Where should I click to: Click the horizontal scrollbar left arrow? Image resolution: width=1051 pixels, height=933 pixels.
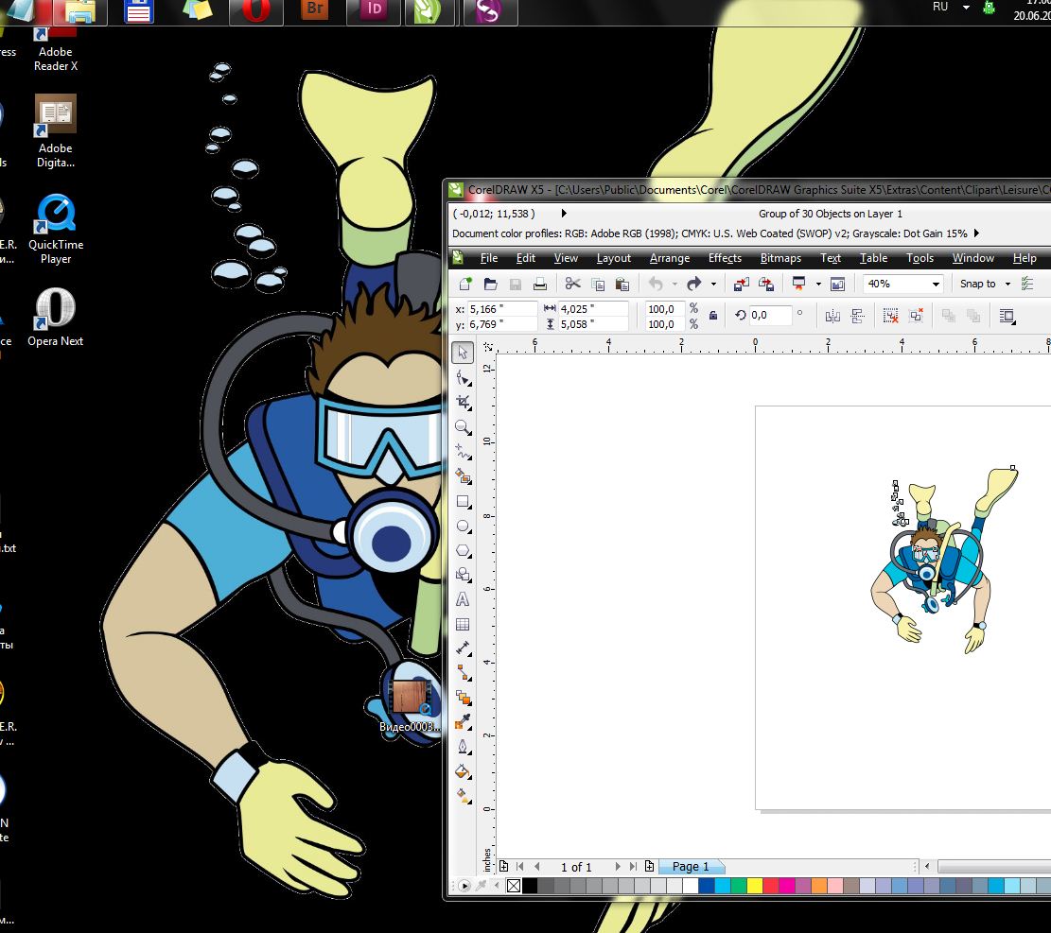point(927,866)
